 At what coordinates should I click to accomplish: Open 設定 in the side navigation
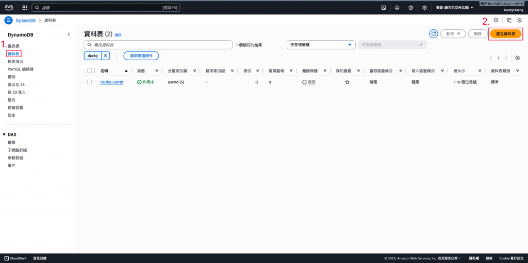pyautogui.click(x=11, y=115)
